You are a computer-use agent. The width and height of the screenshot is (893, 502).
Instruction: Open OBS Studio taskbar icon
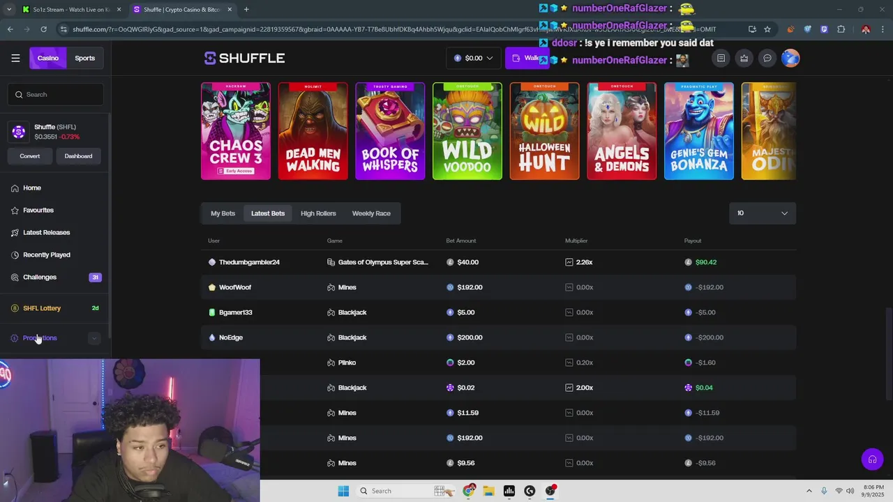[x=550, y=491]
